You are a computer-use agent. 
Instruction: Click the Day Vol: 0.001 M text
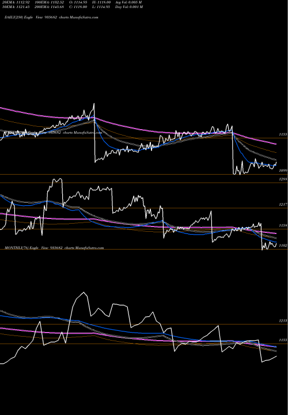pyautogui.click(x=129, y=7)
